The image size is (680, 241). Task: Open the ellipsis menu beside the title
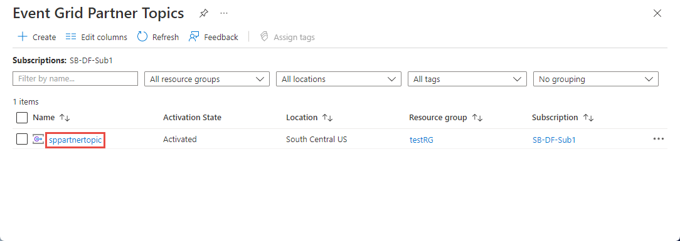tap(224, 13)
